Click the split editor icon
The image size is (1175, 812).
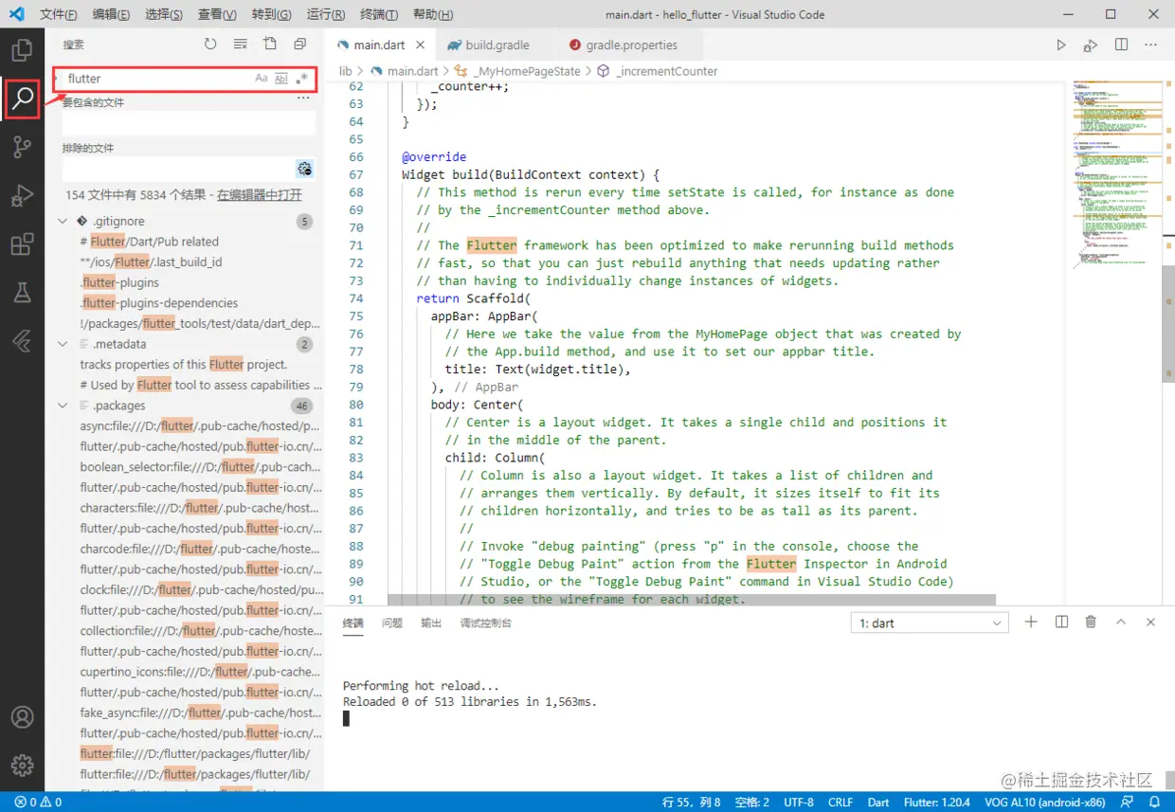[x=1121, y=45]
